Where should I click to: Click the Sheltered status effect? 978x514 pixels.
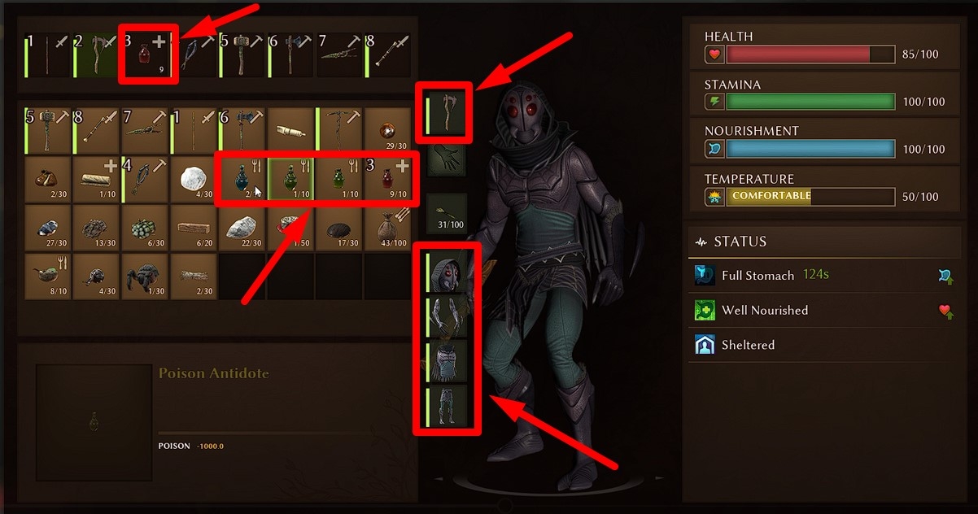[x=823, y=345]
